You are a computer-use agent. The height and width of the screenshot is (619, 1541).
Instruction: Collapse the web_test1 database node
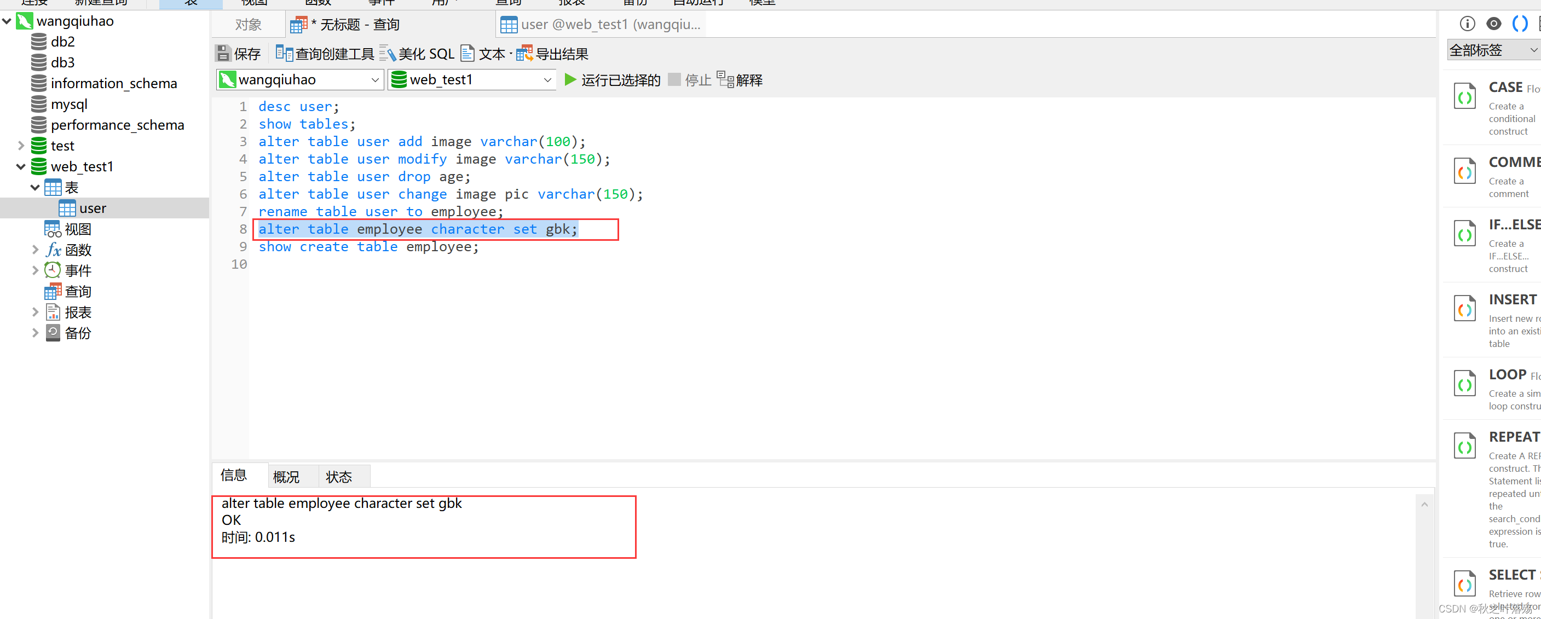coord(21,166)
